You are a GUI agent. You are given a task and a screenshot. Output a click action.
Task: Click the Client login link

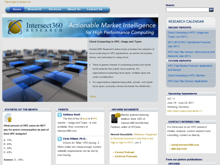(x=10, y=2)
